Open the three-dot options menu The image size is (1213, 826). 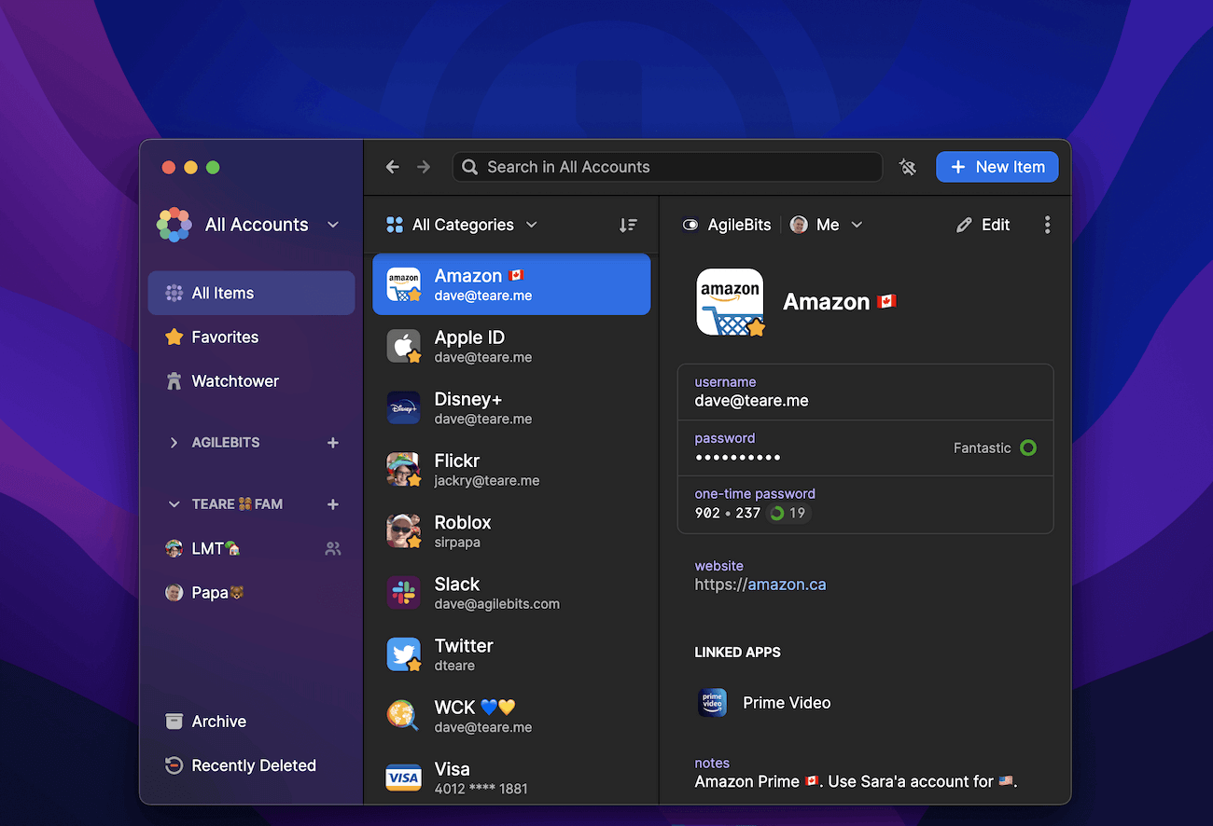tap(1047, 225)
